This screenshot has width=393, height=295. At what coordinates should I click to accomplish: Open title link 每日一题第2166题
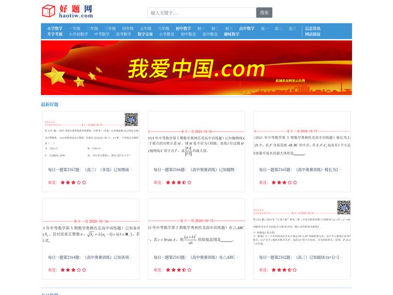[x=196, y=170]
